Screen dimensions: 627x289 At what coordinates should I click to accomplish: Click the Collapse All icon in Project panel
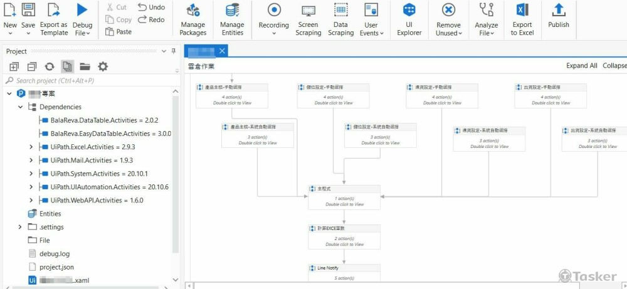[x=31, y=66]
